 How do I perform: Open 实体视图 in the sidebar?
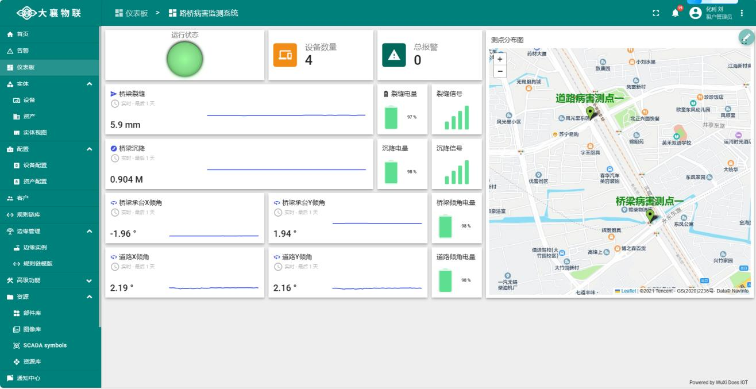pyautogui.click(x=49, y=133)
